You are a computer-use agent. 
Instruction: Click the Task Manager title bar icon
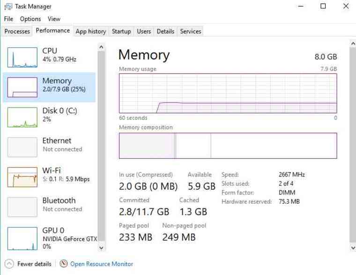click(x=8, y=7)
